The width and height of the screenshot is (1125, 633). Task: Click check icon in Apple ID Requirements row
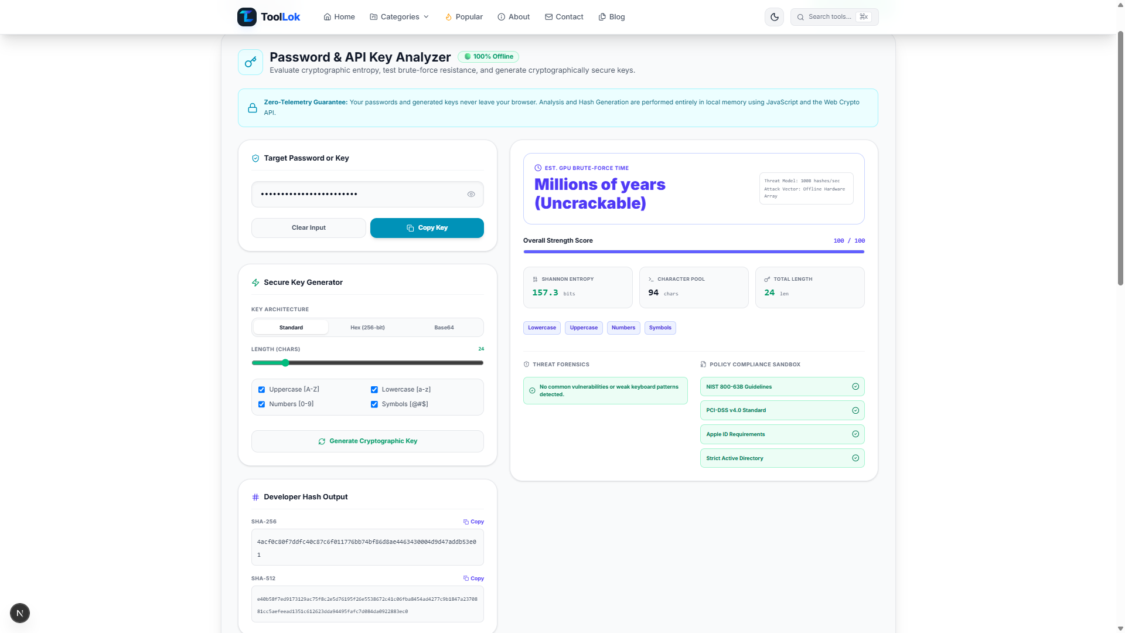click(855, 434)
